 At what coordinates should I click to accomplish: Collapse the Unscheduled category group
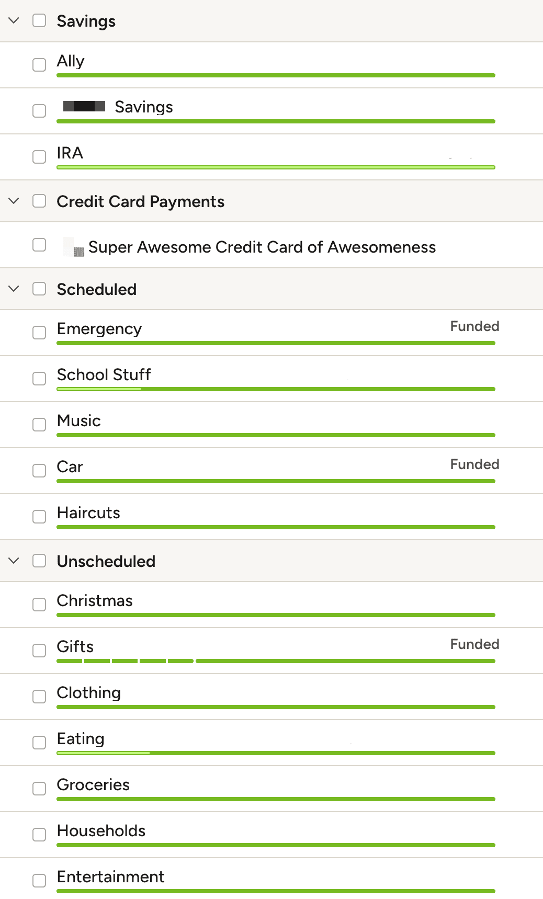coord(14,561)
